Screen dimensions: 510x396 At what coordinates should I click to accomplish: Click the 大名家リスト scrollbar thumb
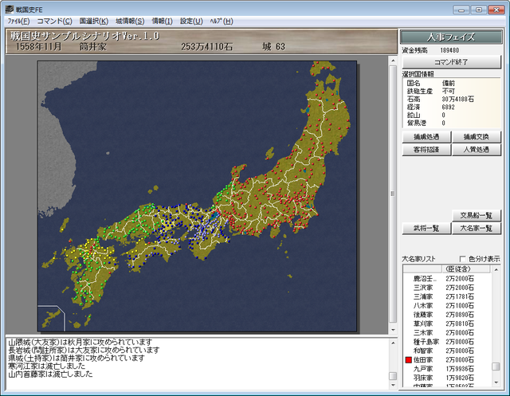pos(496,367)
